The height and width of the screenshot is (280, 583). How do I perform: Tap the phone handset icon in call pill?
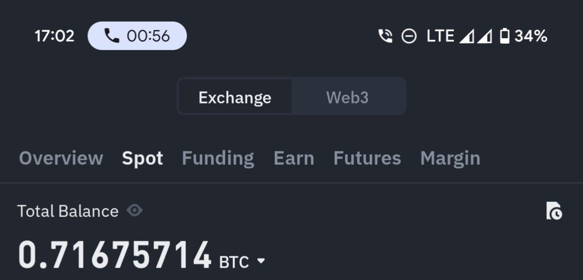click(112, 36)
